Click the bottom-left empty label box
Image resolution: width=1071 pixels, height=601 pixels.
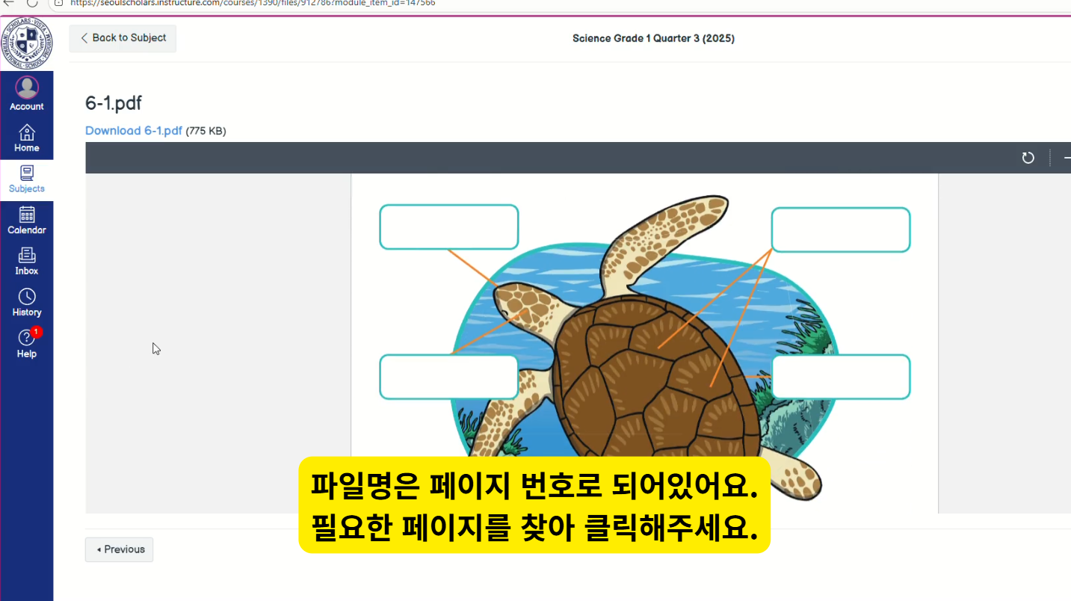448,377
